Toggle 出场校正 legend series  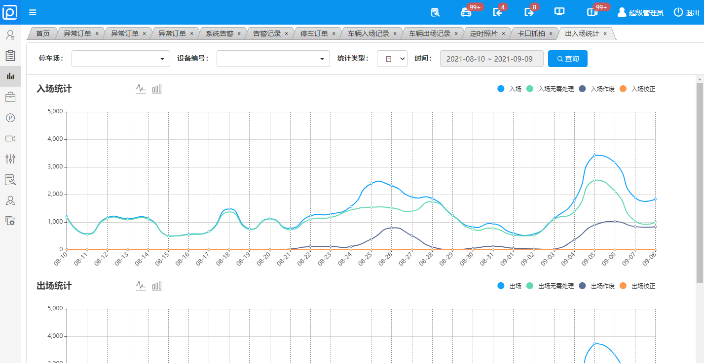coord(637,286)
